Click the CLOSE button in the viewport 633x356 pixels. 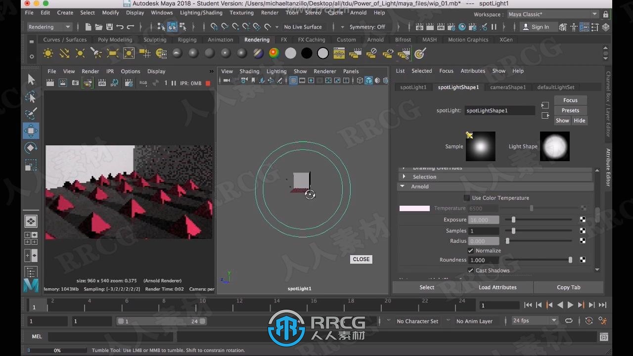(361, 259)
